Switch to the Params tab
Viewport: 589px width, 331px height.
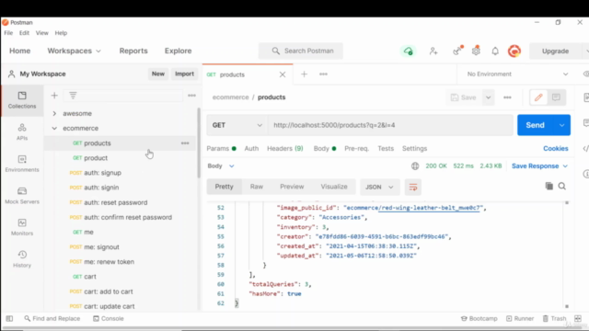coord(221,149)
